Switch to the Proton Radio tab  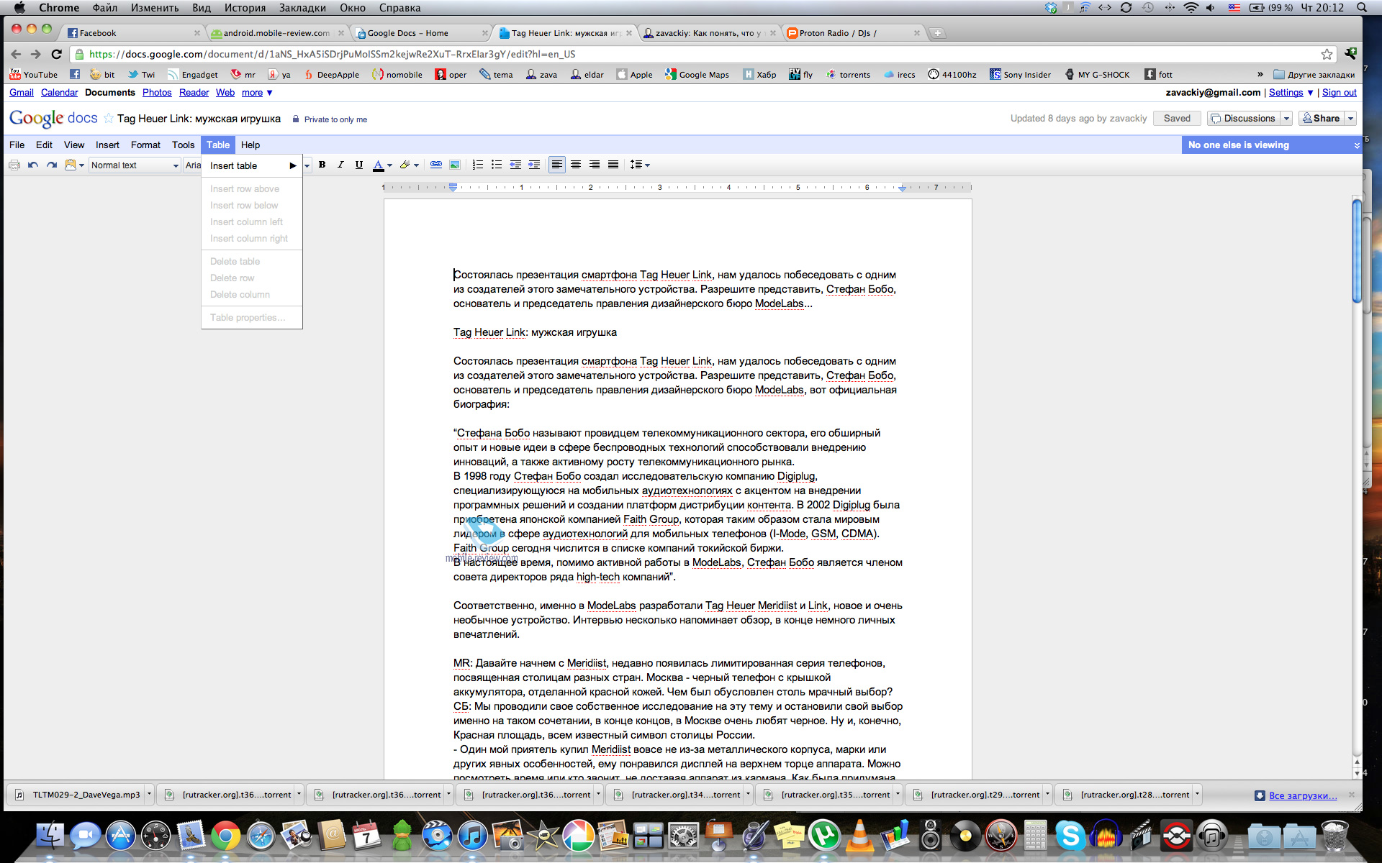click(853, 33)
